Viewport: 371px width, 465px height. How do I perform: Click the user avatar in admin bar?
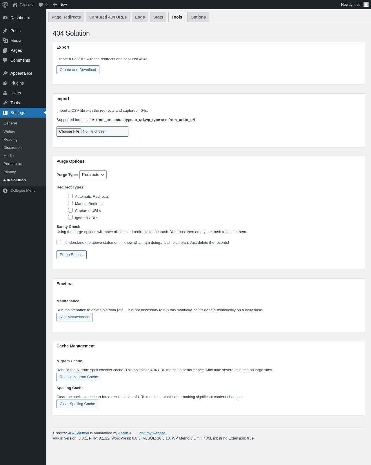(x=366, y=5)
